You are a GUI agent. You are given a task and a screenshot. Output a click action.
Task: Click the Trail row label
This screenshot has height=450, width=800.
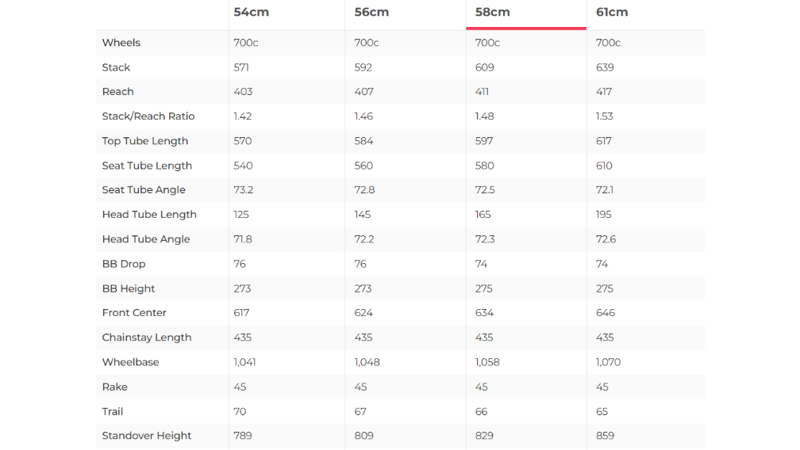pyautogui.click(x=113, y=411)
